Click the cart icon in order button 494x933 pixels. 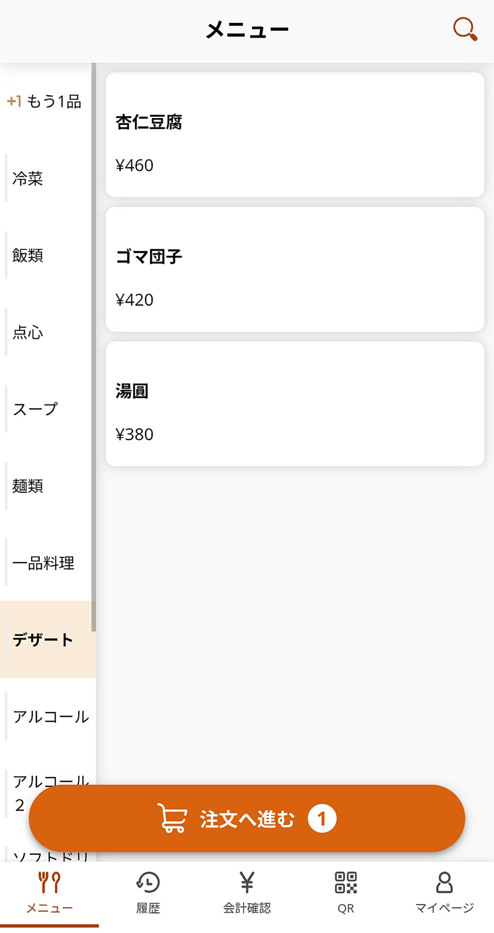[172, 818]
